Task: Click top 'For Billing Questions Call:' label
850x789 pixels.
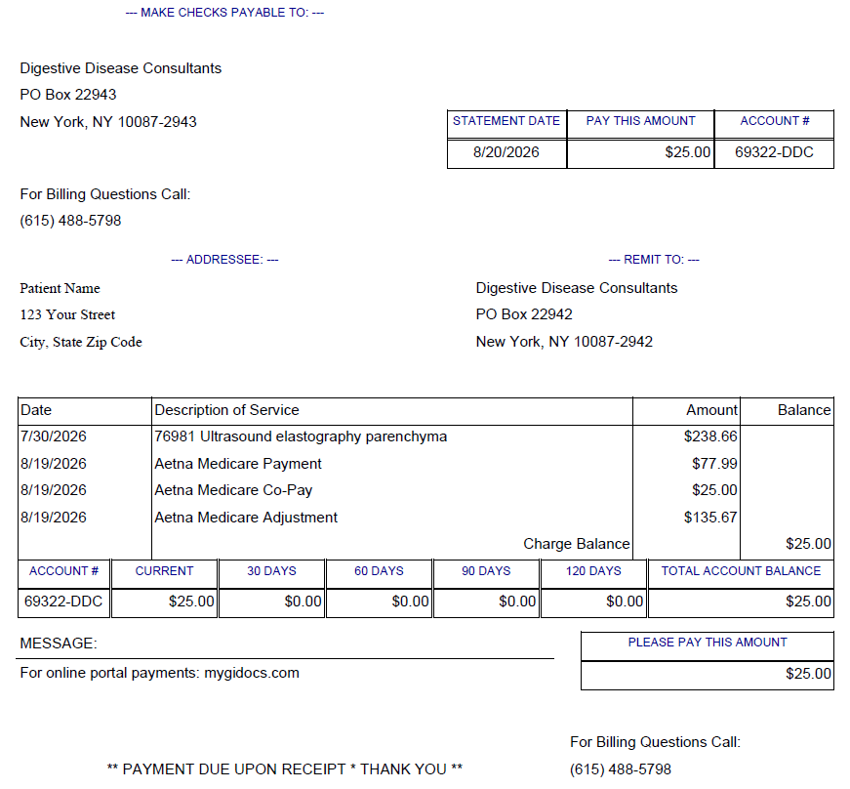Action: point(105,194)
